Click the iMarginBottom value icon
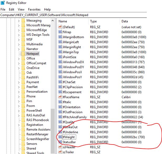Viewport: 162px width, 154px height. coord(60,37)
